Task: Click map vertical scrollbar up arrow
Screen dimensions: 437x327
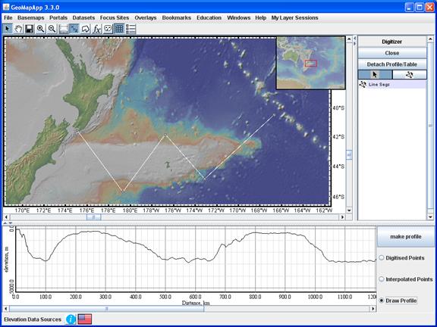Action: pyautogui.click(x=349, y=39)
